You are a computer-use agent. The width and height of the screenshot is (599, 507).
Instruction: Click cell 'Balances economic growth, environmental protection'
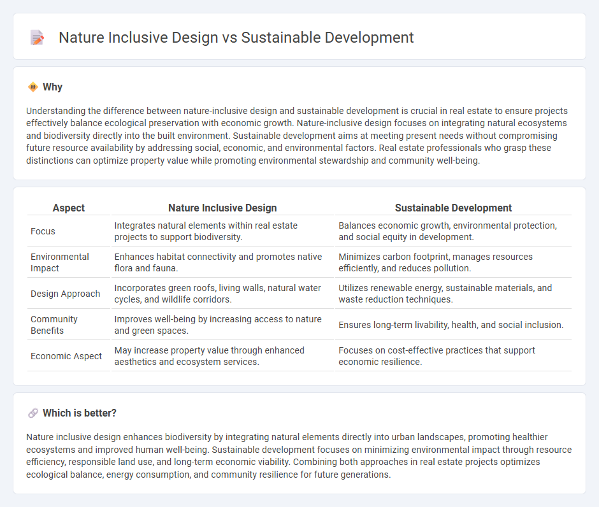[454, 231]
